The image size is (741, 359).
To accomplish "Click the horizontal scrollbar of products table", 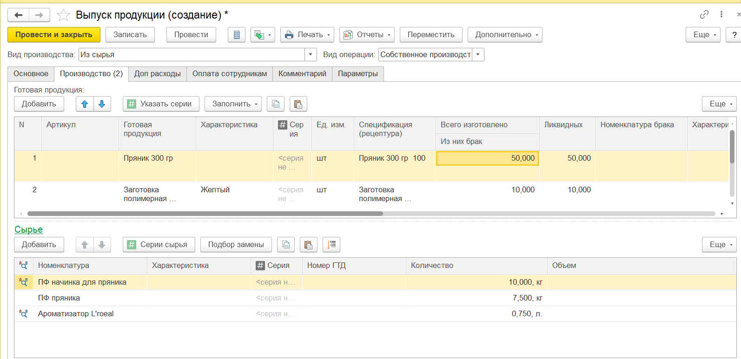I will click(205, 214).
